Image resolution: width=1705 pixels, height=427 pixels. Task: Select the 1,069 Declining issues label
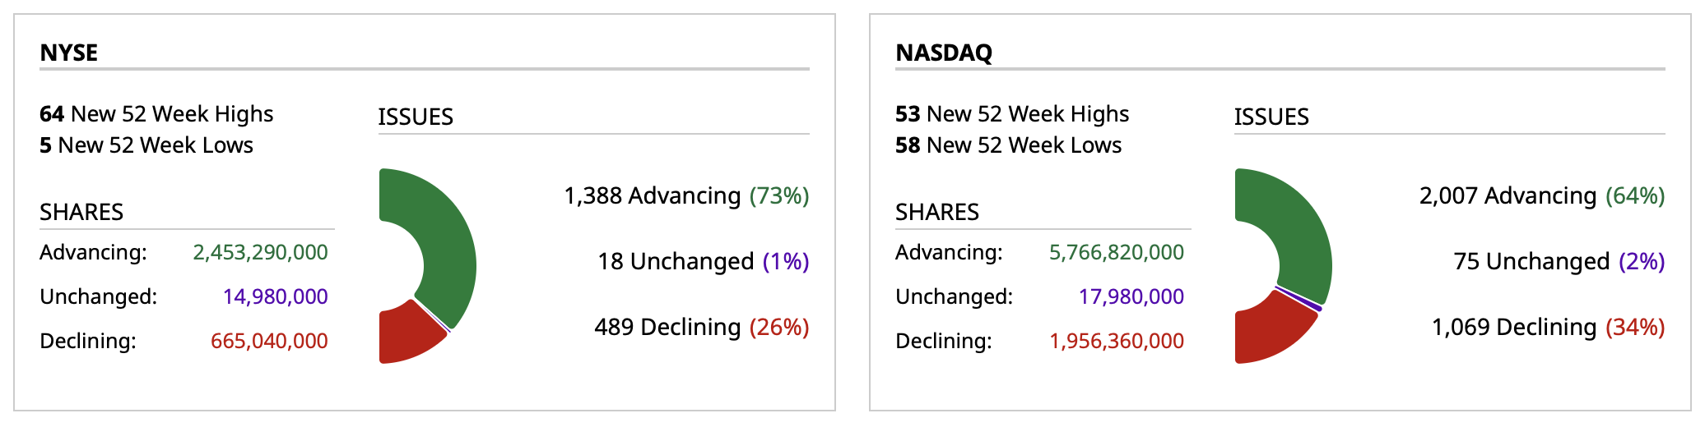coord(1548,327)
